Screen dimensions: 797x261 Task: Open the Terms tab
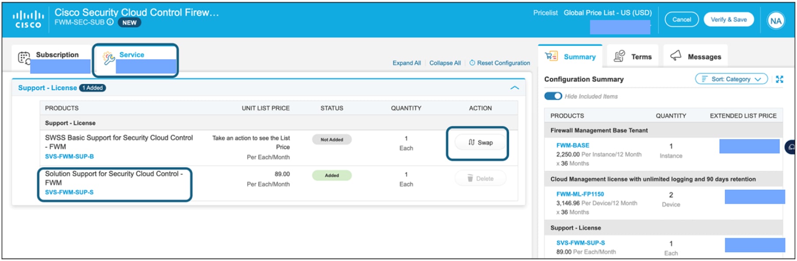click(632, 56)
